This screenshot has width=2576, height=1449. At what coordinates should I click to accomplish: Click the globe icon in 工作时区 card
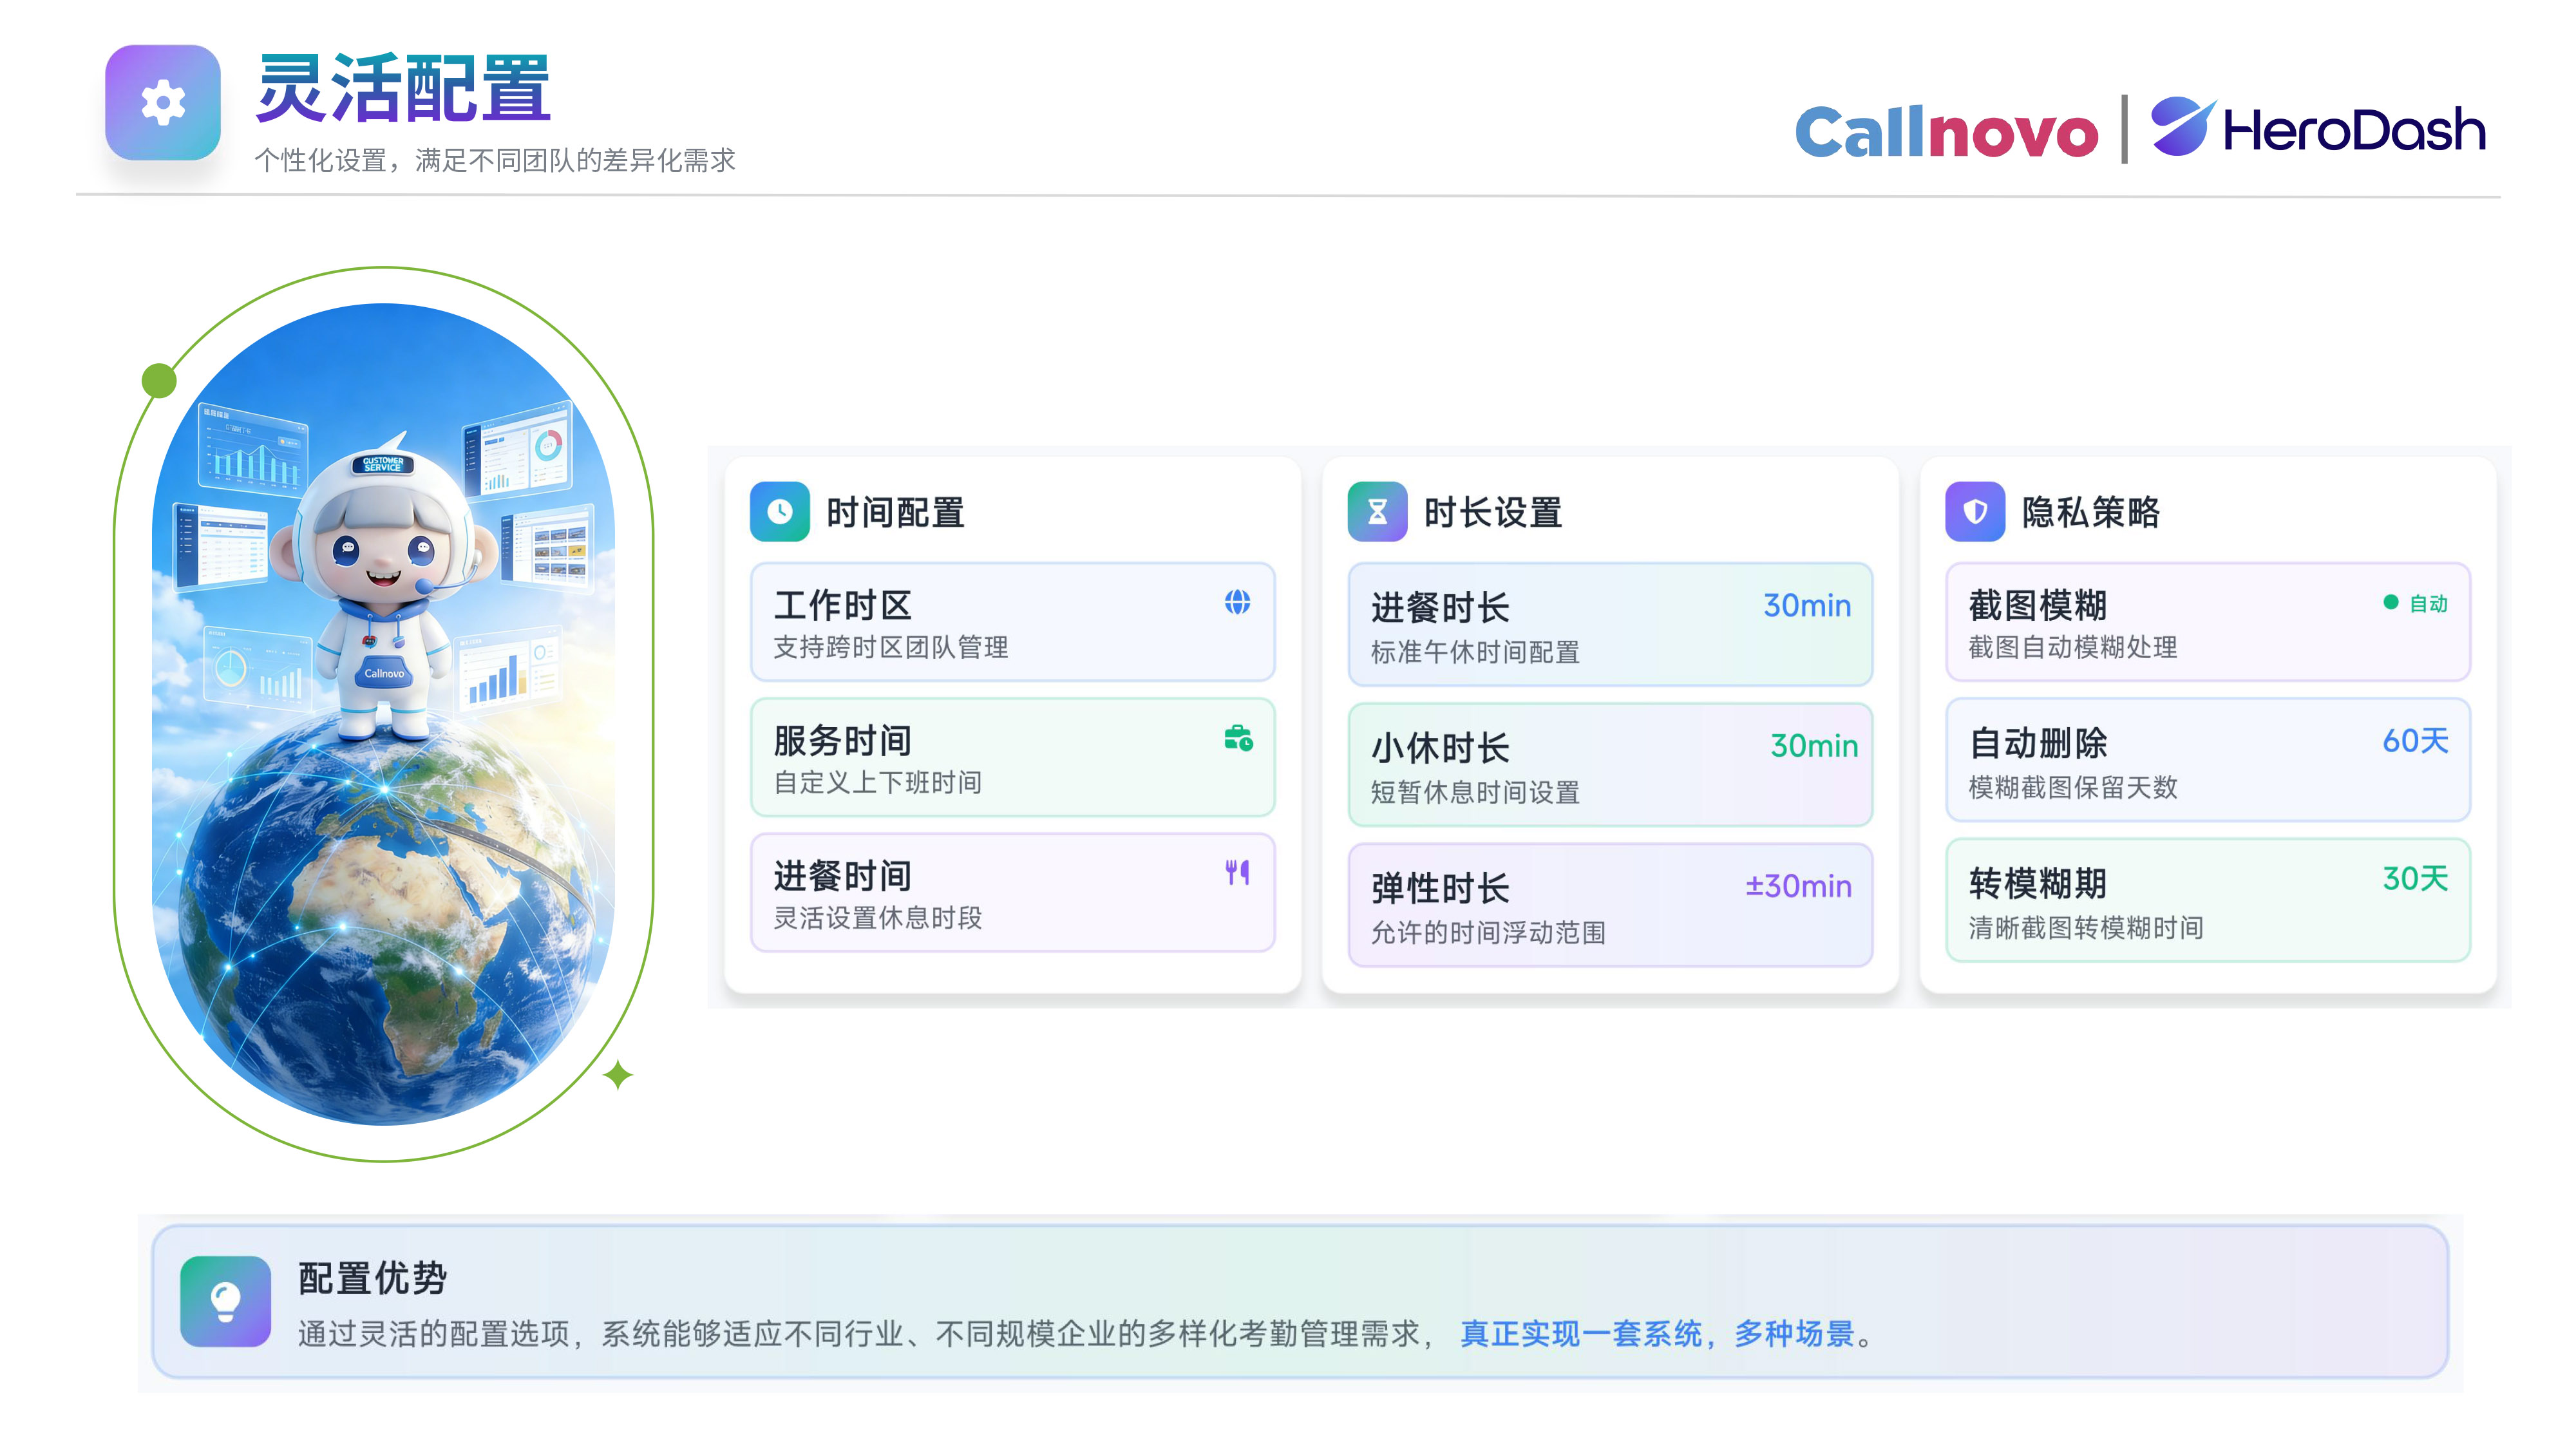point(1237,602)
